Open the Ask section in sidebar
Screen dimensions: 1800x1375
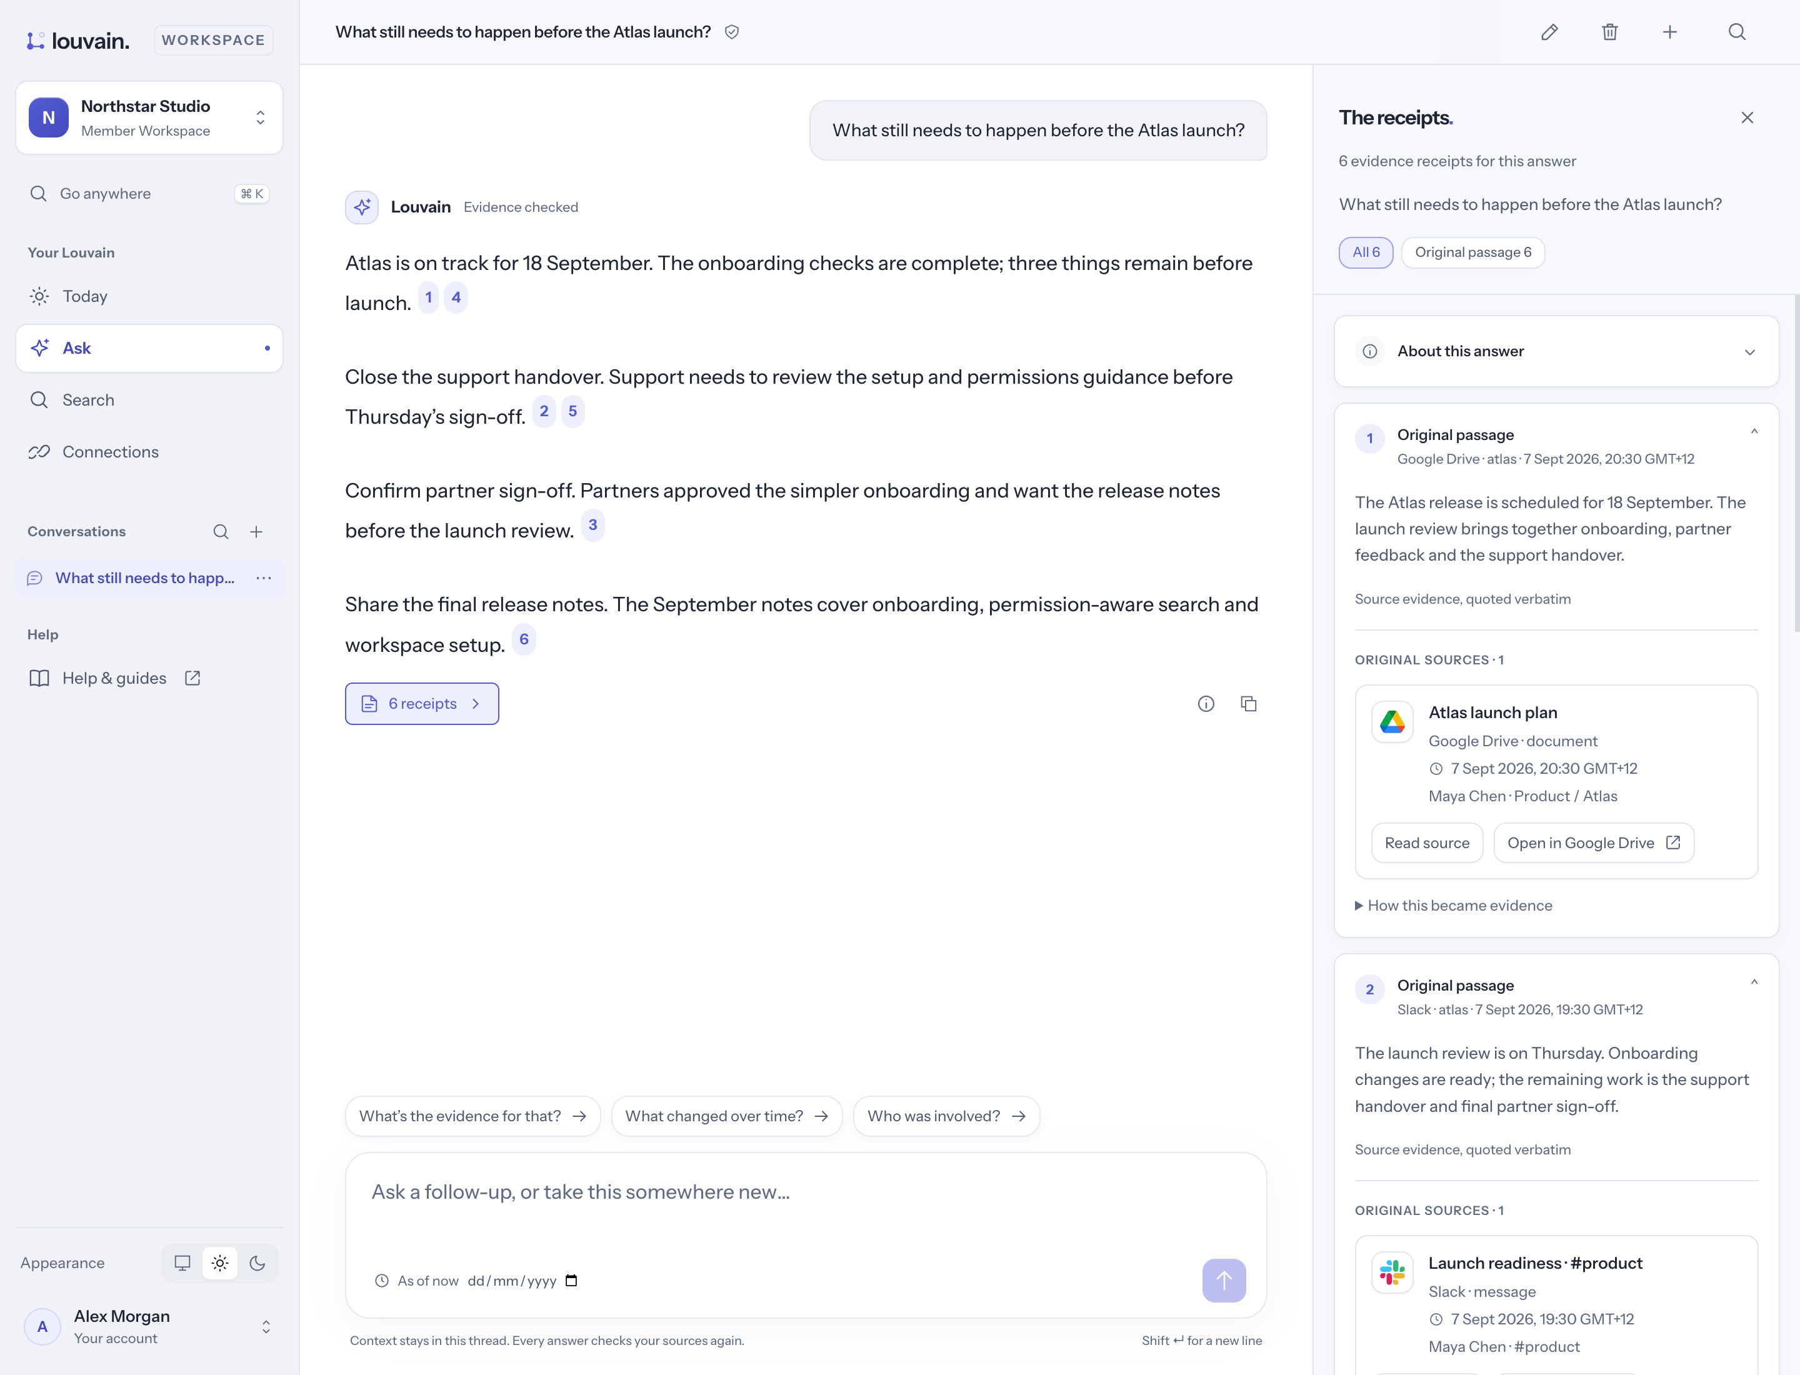coord(149,348)
